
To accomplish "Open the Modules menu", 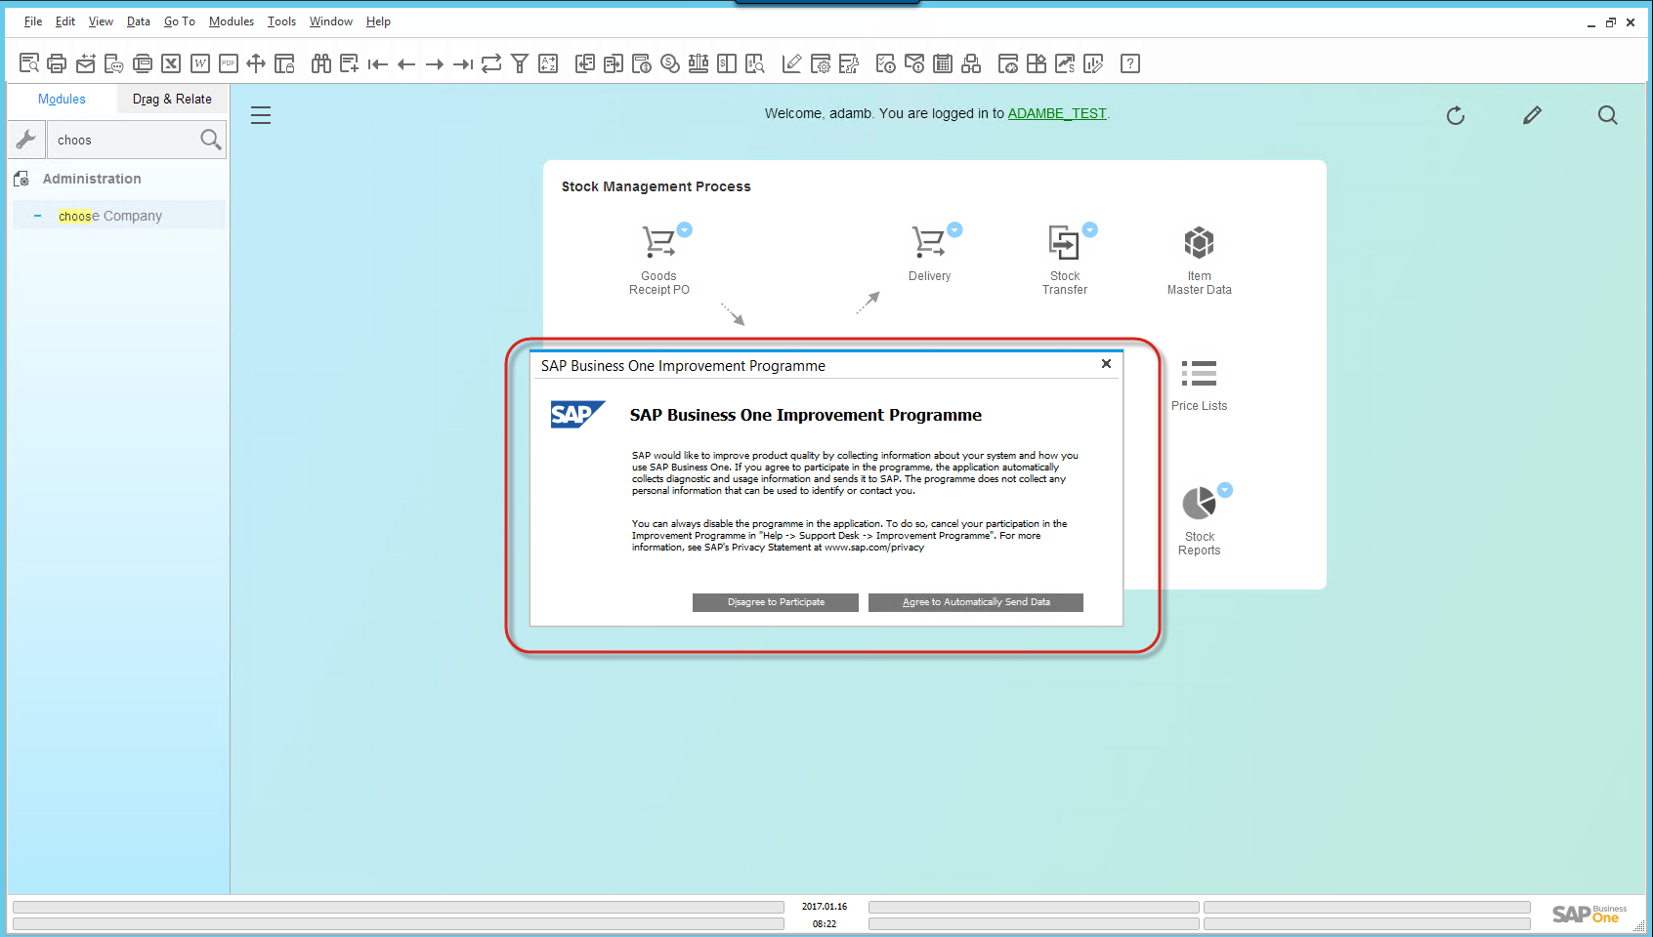I will tap(231, 21).
